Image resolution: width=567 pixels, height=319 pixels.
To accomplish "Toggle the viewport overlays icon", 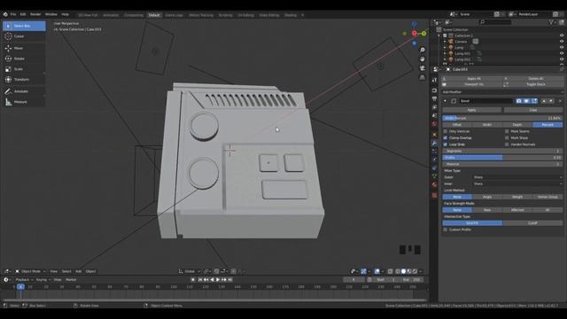I will (377, 271).
